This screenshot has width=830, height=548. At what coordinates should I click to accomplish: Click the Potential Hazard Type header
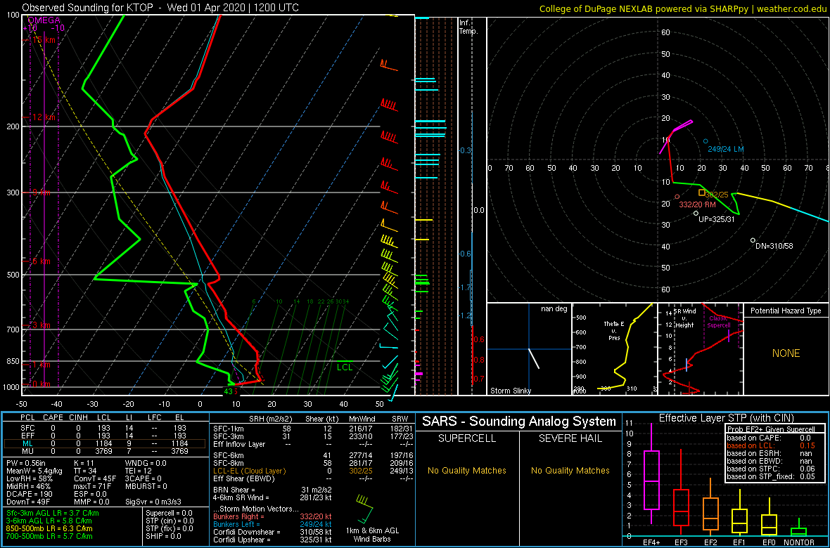[786, 311]
